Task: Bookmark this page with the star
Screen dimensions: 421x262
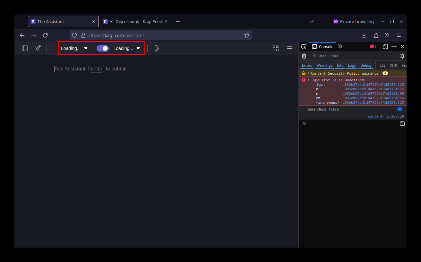Action: (x=246, y=35)
